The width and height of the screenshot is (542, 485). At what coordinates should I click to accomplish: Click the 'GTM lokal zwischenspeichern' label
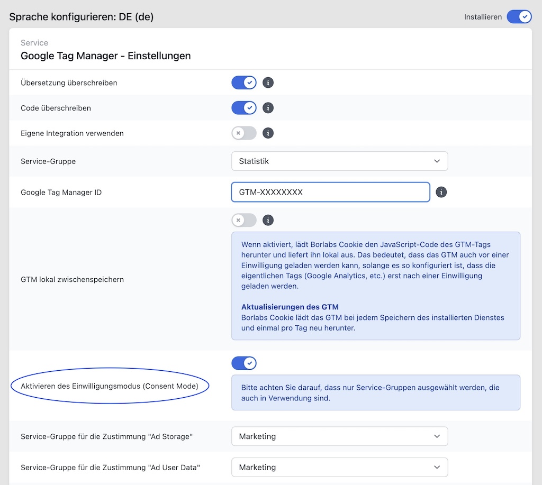click(72, 279)
